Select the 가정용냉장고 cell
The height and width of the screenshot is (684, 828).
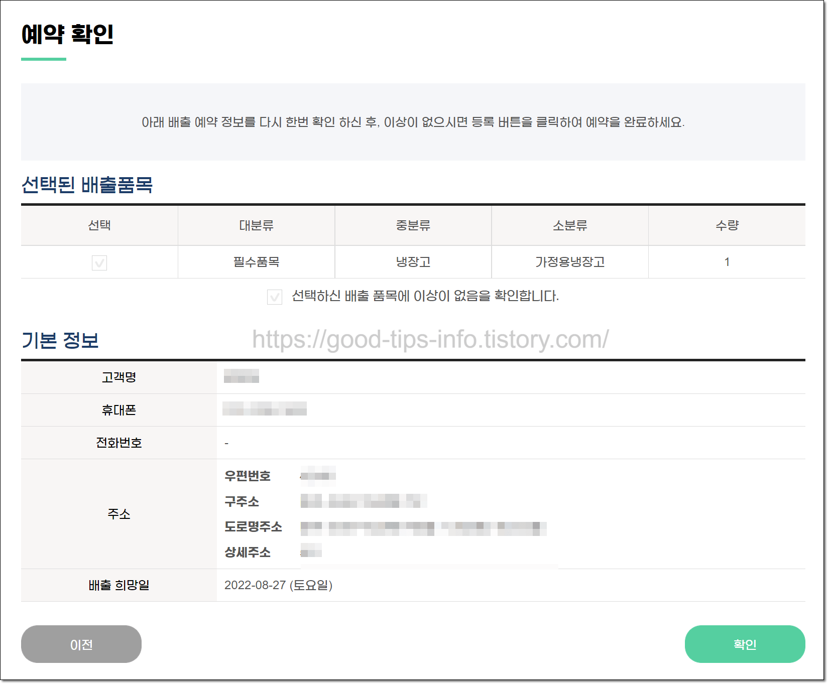[x=570, y=262]
